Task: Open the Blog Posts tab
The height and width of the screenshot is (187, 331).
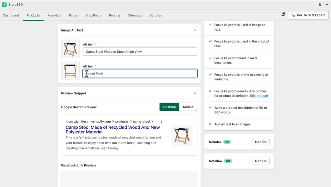Action: pyautogui.click(x=93, y=15)
